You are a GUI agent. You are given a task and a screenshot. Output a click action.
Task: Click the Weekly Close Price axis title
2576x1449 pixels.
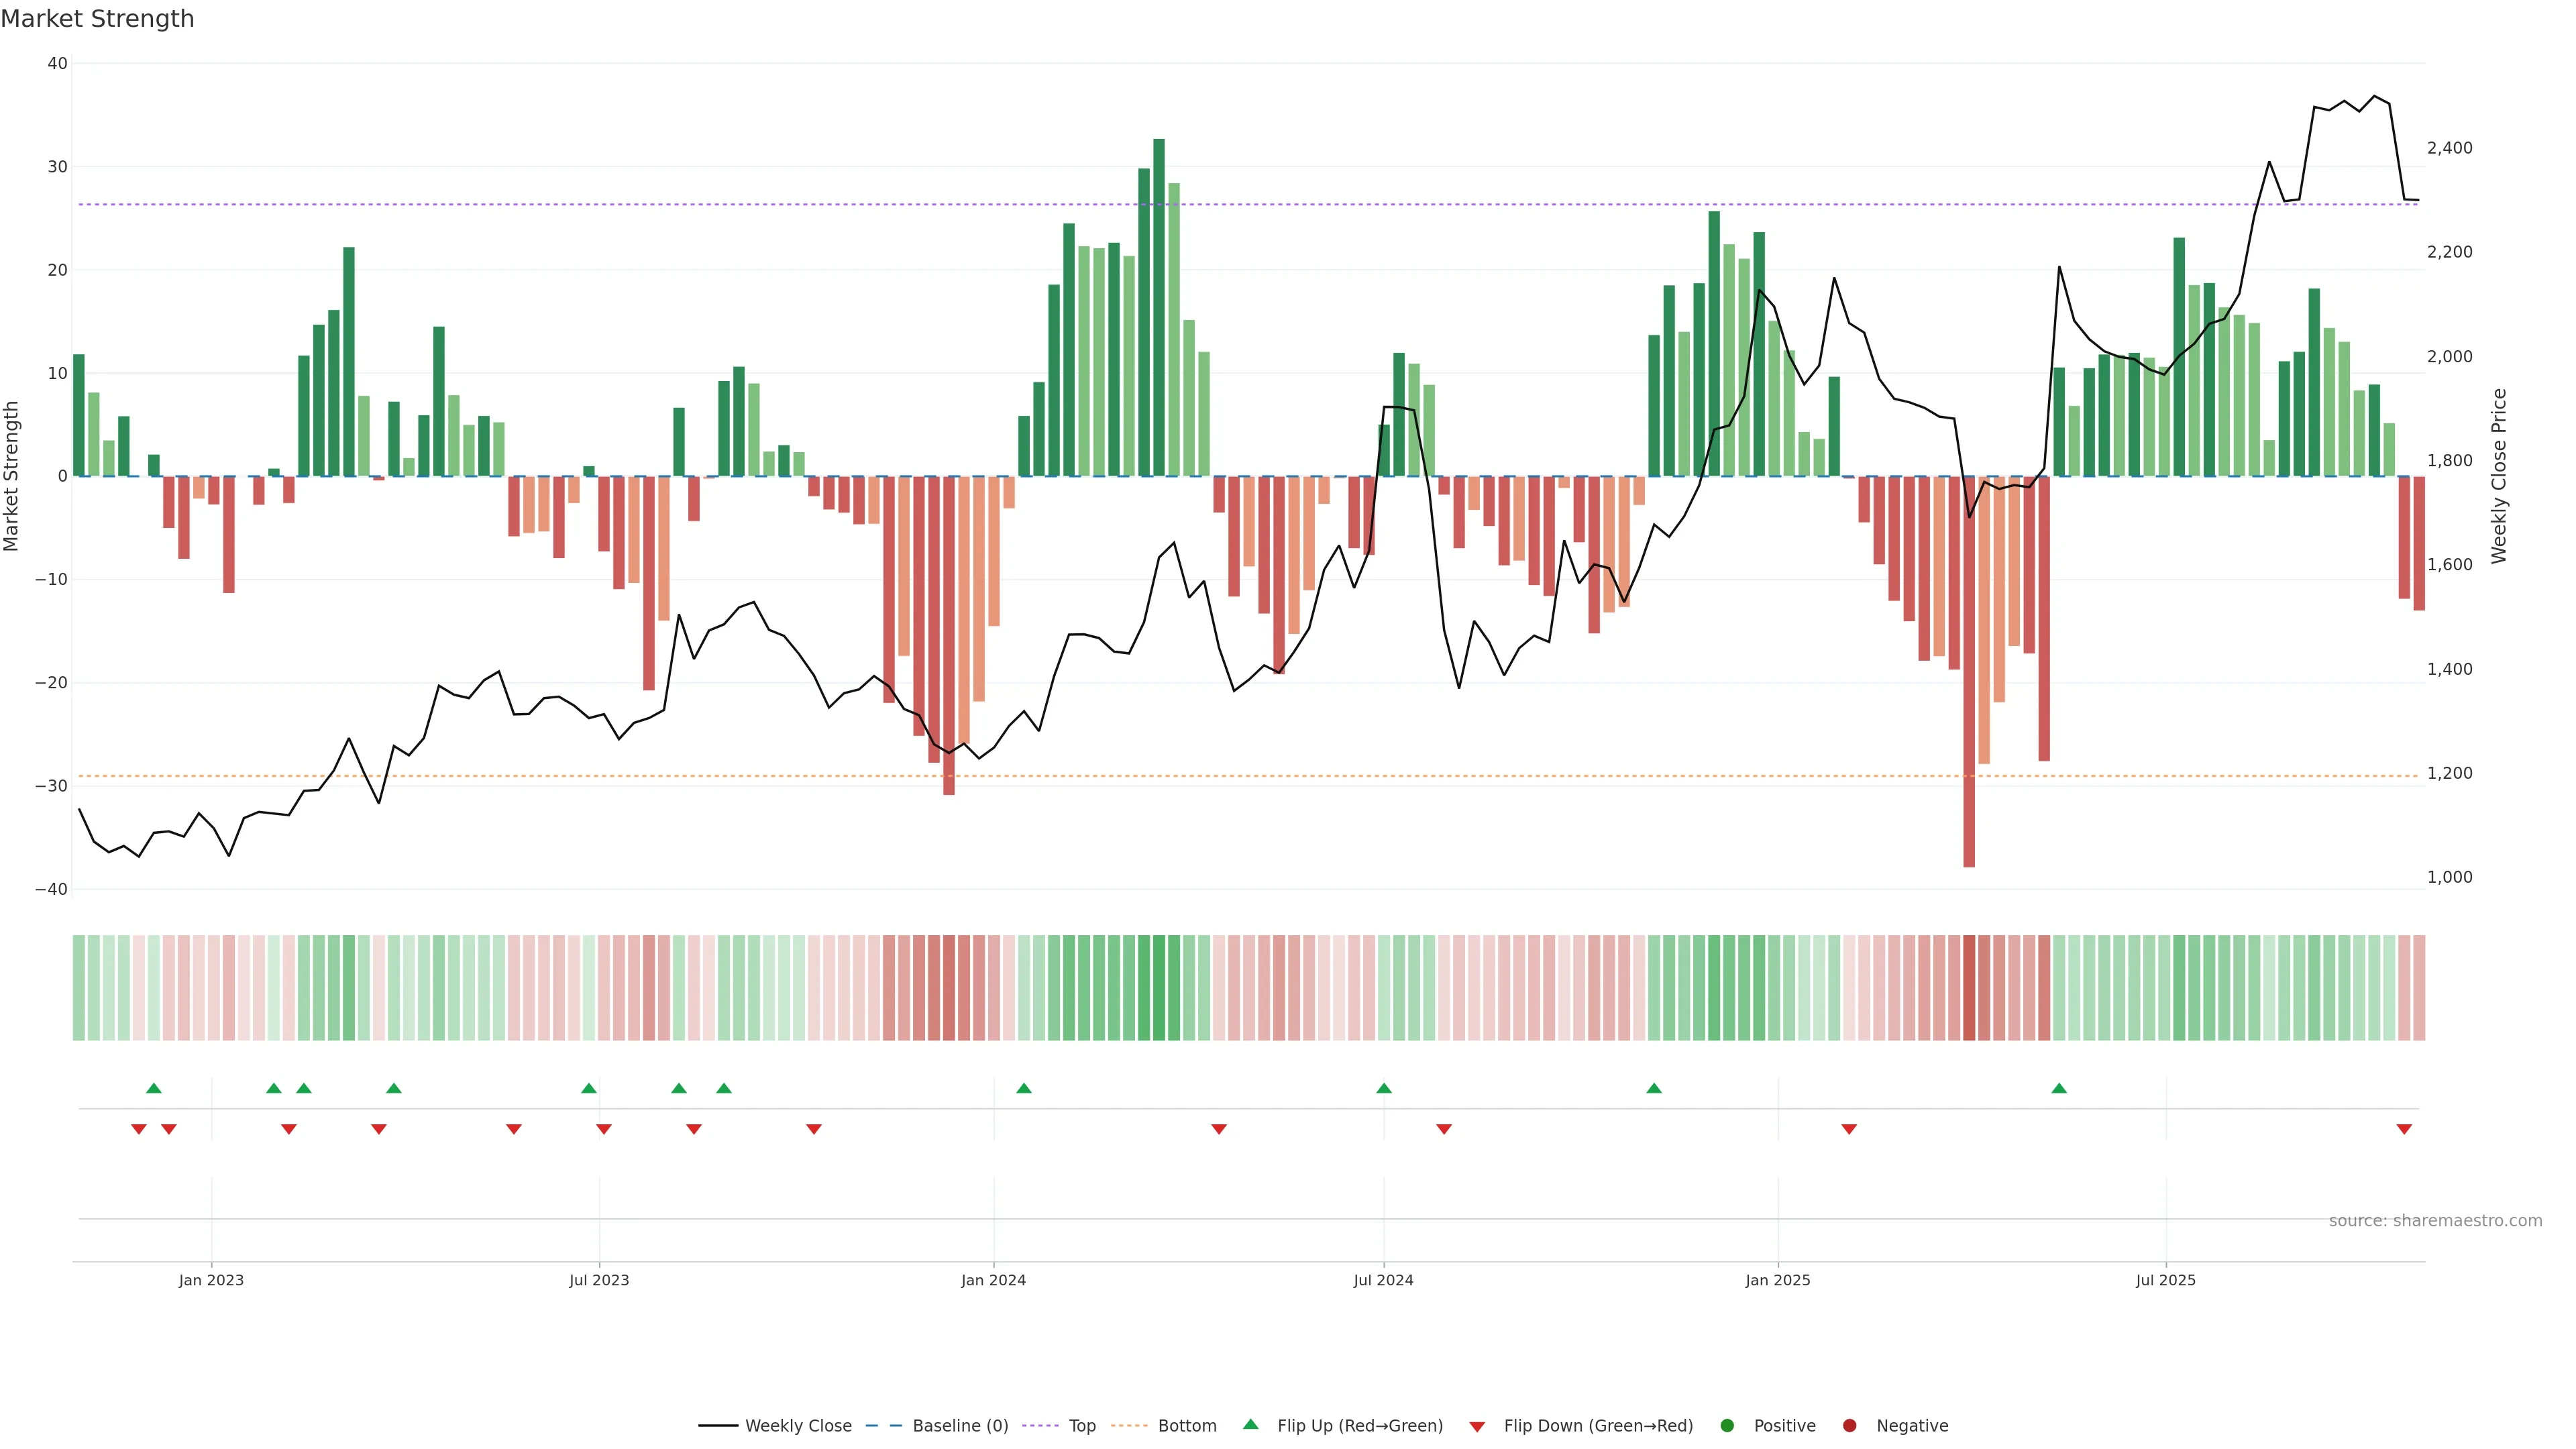pyautogui.click(x=2499, y=476)
